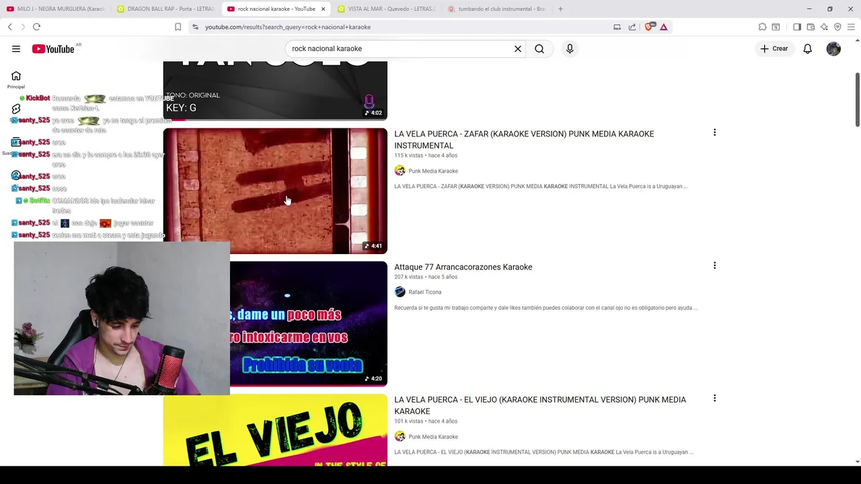Open Principal home in the sidebar
861x484 pixels.
click(16, 80)
